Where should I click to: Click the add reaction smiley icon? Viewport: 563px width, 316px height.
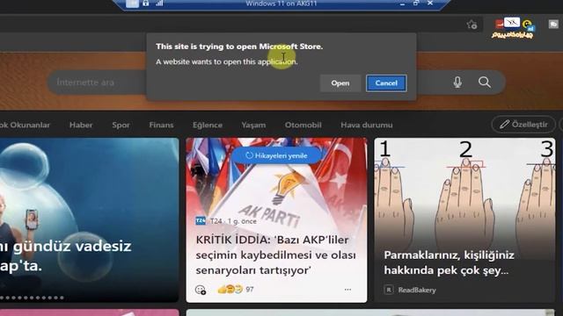click(200, 290)
